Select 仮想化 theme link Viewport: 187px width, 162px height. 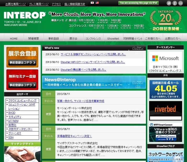[12, 125]
